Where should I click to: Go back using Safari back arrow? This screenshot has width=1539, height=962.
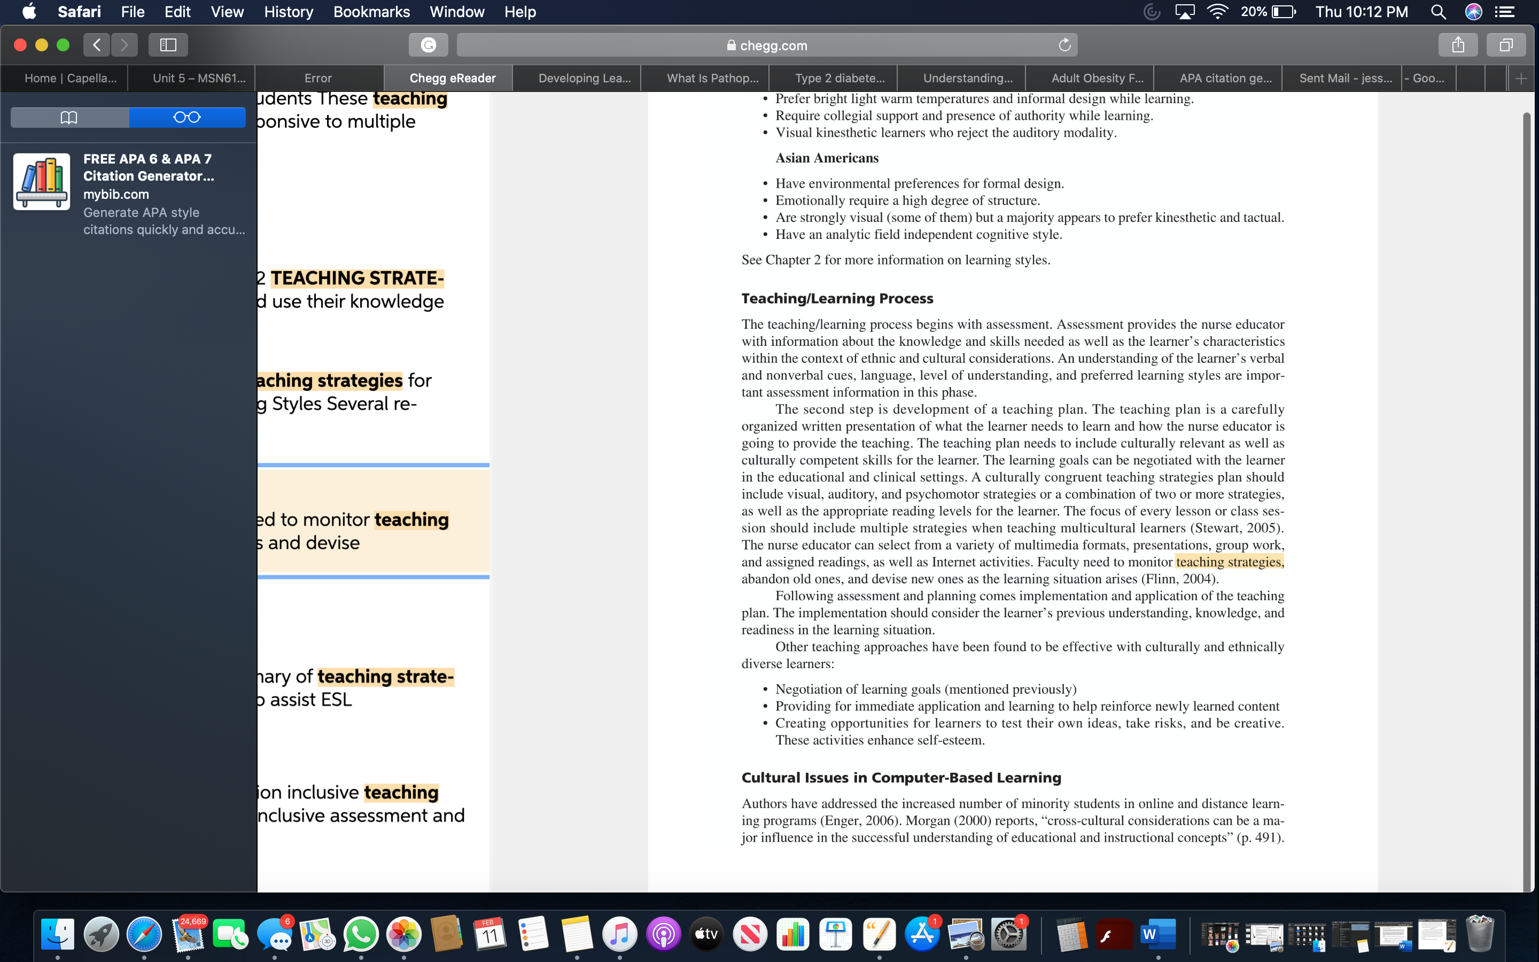[97, 44]
